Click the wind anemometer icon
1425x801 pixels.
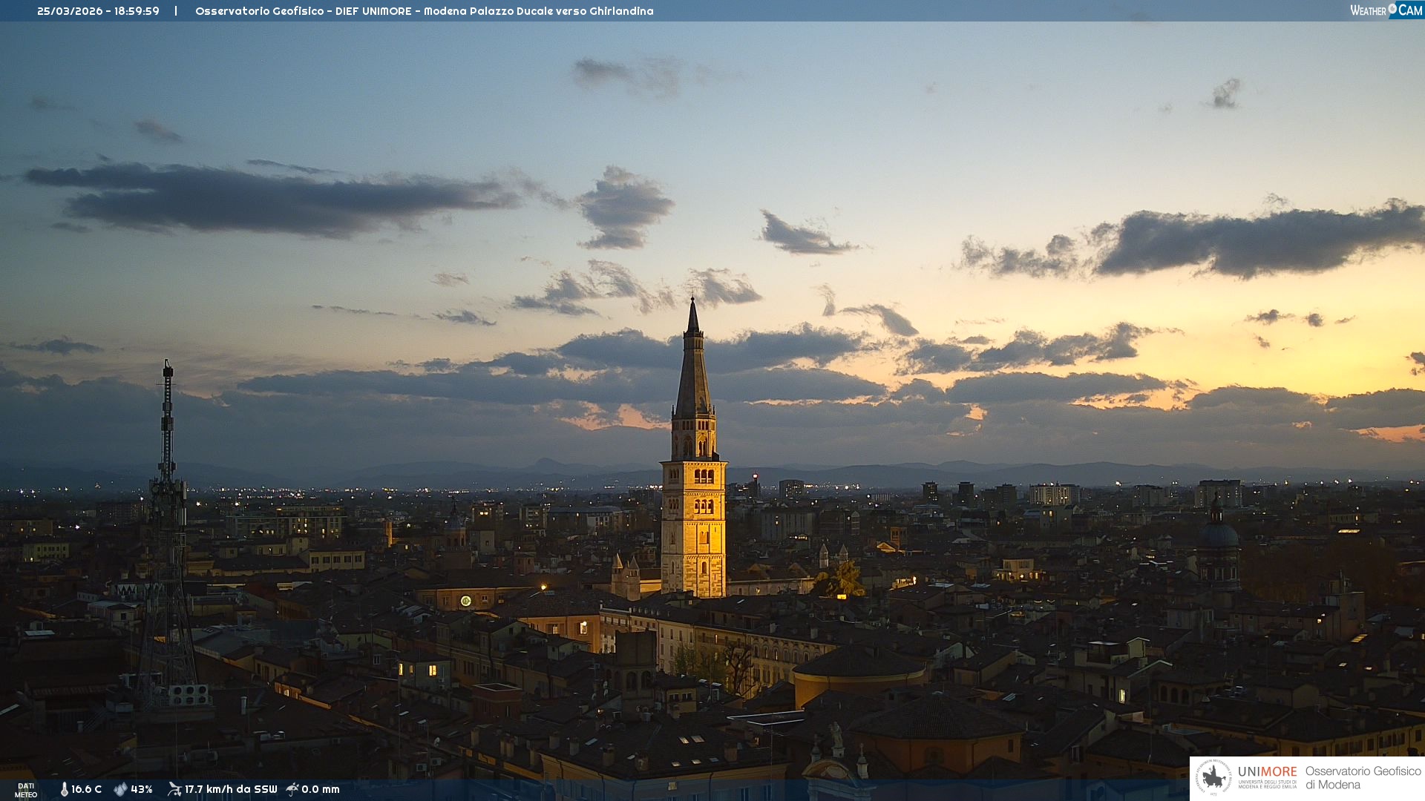(174, 789)
